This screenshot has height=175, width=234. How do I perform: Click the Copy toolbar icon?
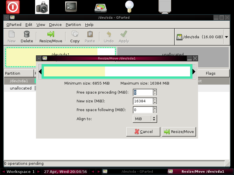75,37
